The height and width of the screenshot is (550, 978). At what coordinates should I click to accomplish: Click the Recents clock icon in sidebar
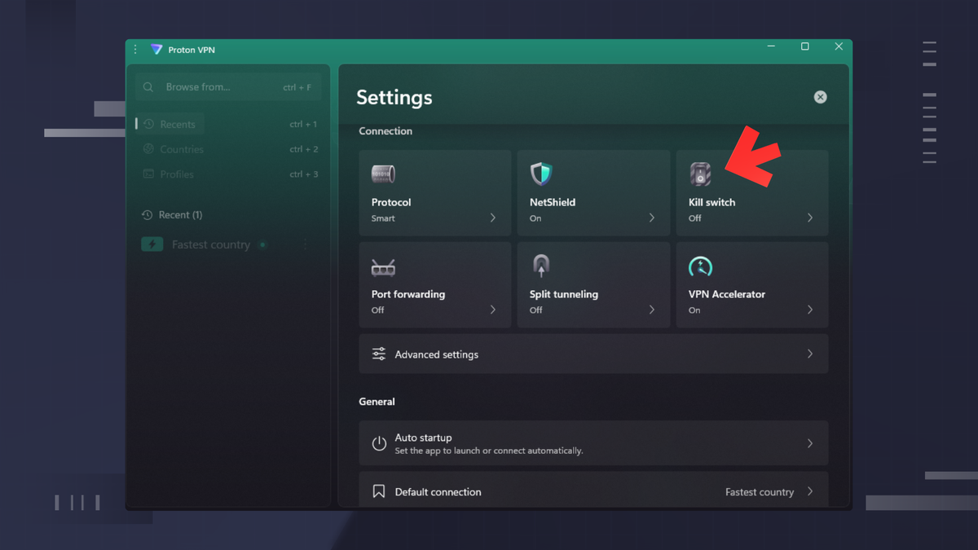pos(148,125)
